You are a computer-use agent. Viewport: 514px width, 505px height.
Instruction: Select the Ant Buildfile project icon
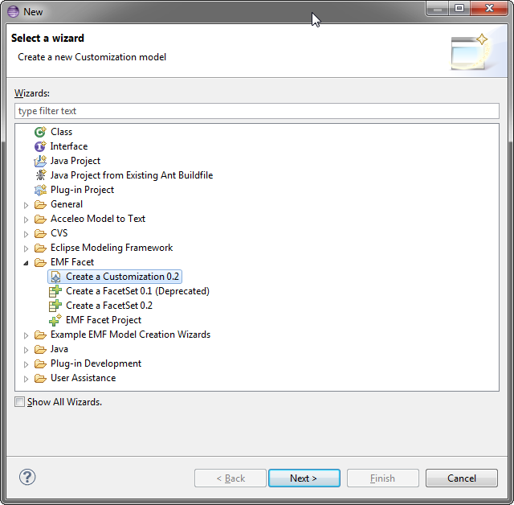point(40,175)
